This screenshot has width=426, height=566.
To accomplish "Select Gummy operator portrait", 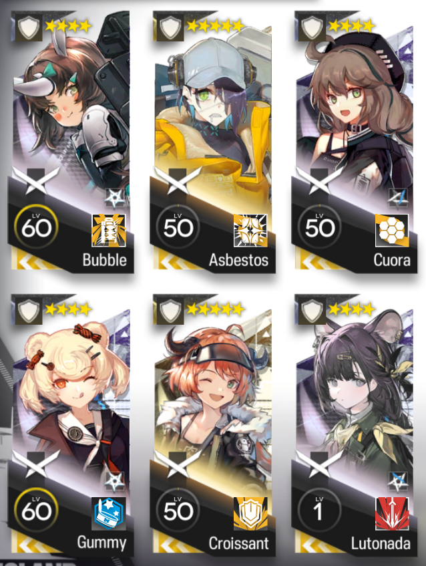I will point(71,388).
